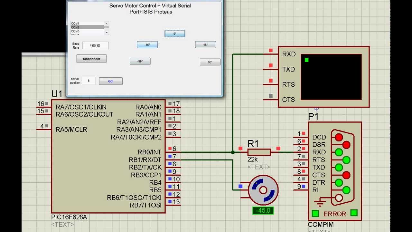Select COM2 in the port list

click(88, 27)
